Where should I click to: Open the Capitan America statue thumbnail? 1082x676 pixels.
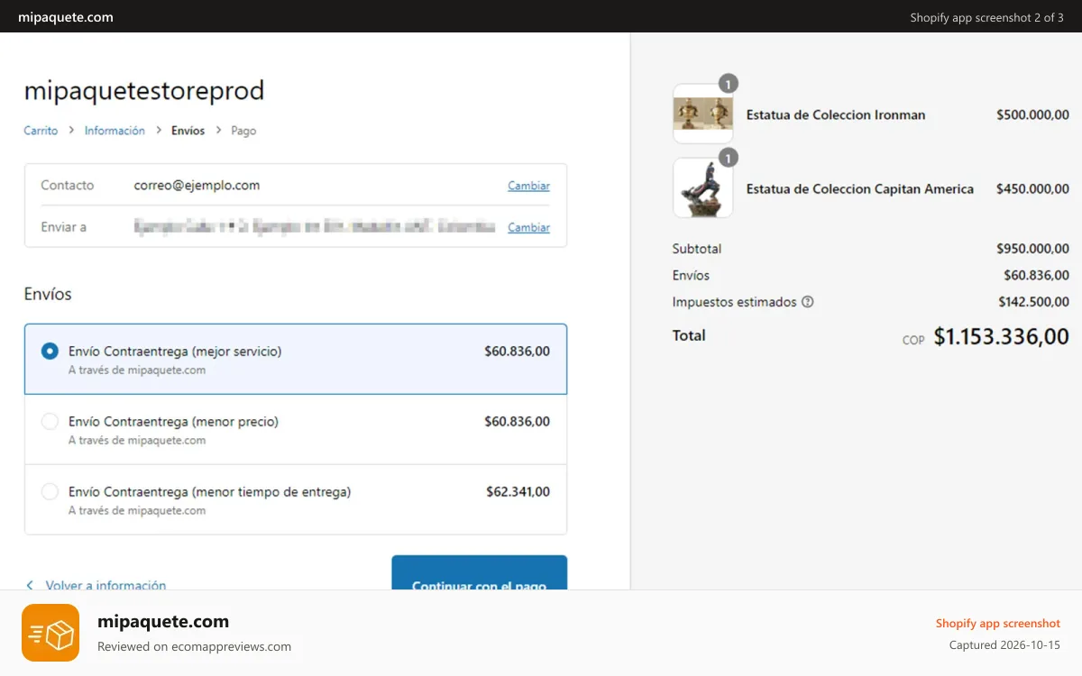tap(703, 187)
